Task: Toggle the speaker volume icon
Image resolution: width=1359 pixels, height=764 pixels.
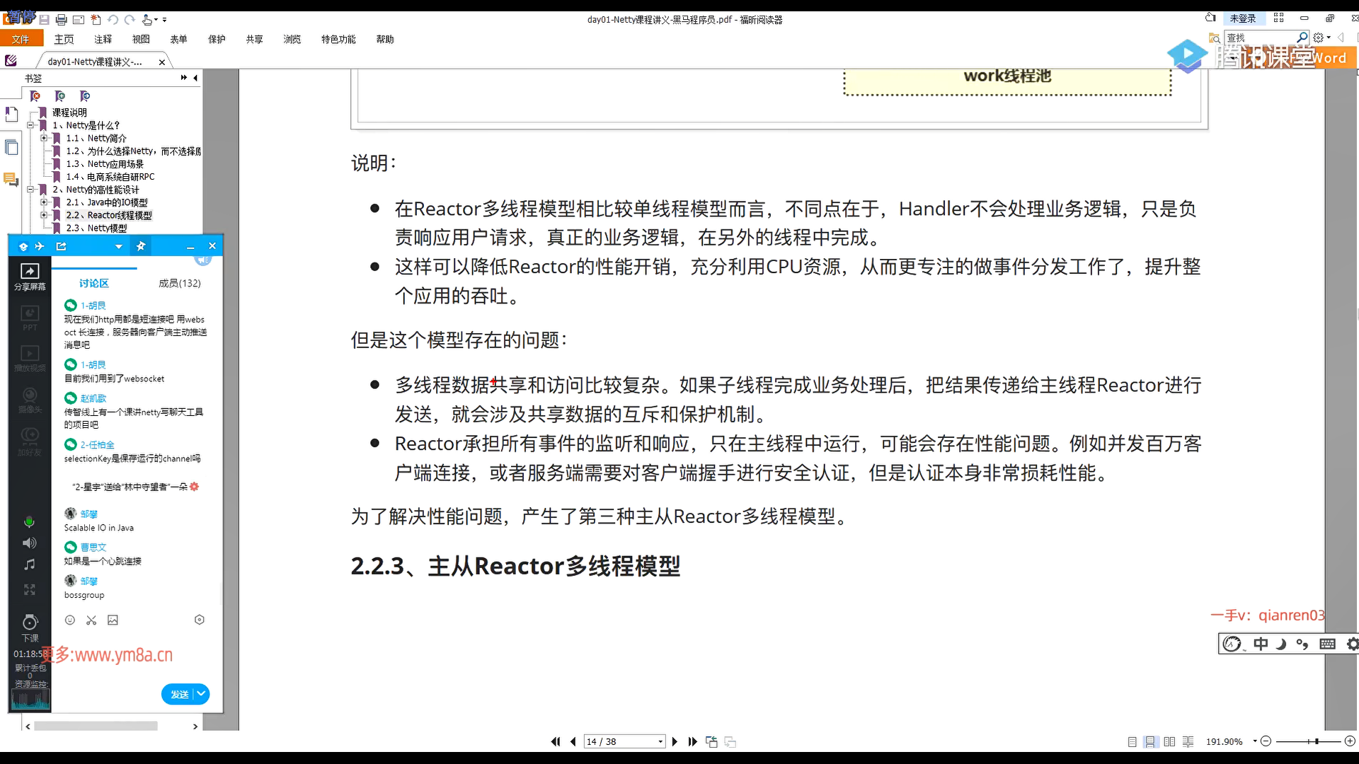Action: 29,543
